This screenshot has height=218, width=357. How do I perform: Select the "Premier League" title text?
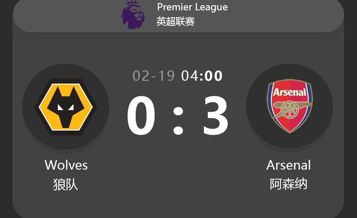coord(192,7)
